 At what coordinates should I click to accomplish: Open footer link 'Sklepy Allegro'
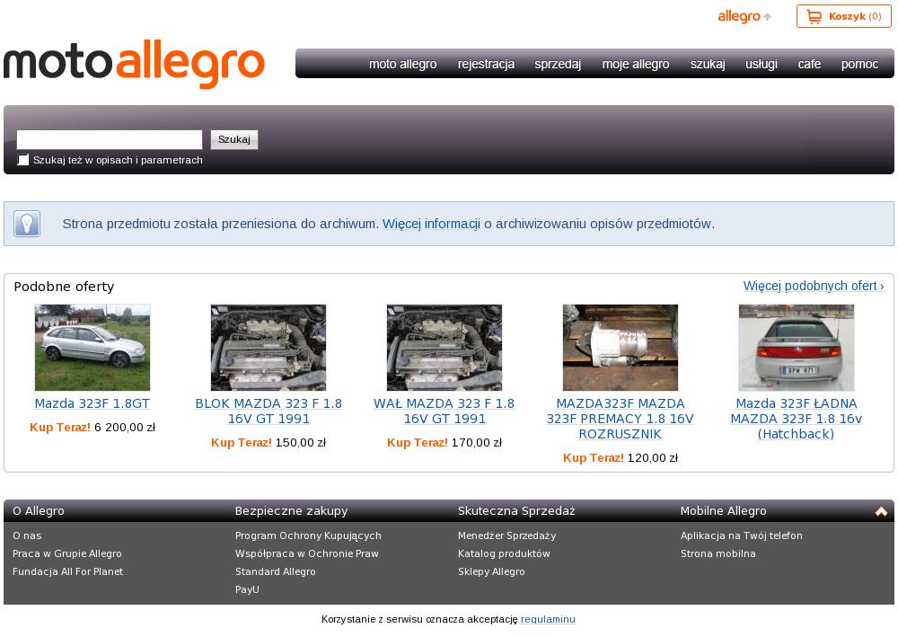tap(491, 571)
